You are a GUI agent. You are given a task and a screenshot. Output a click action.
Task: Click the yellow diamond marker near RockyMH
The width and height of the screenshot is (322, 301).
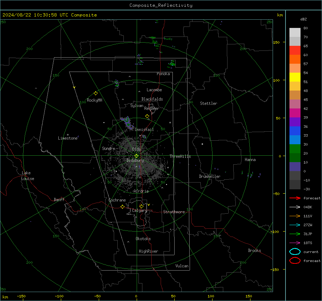coord(96,93)
